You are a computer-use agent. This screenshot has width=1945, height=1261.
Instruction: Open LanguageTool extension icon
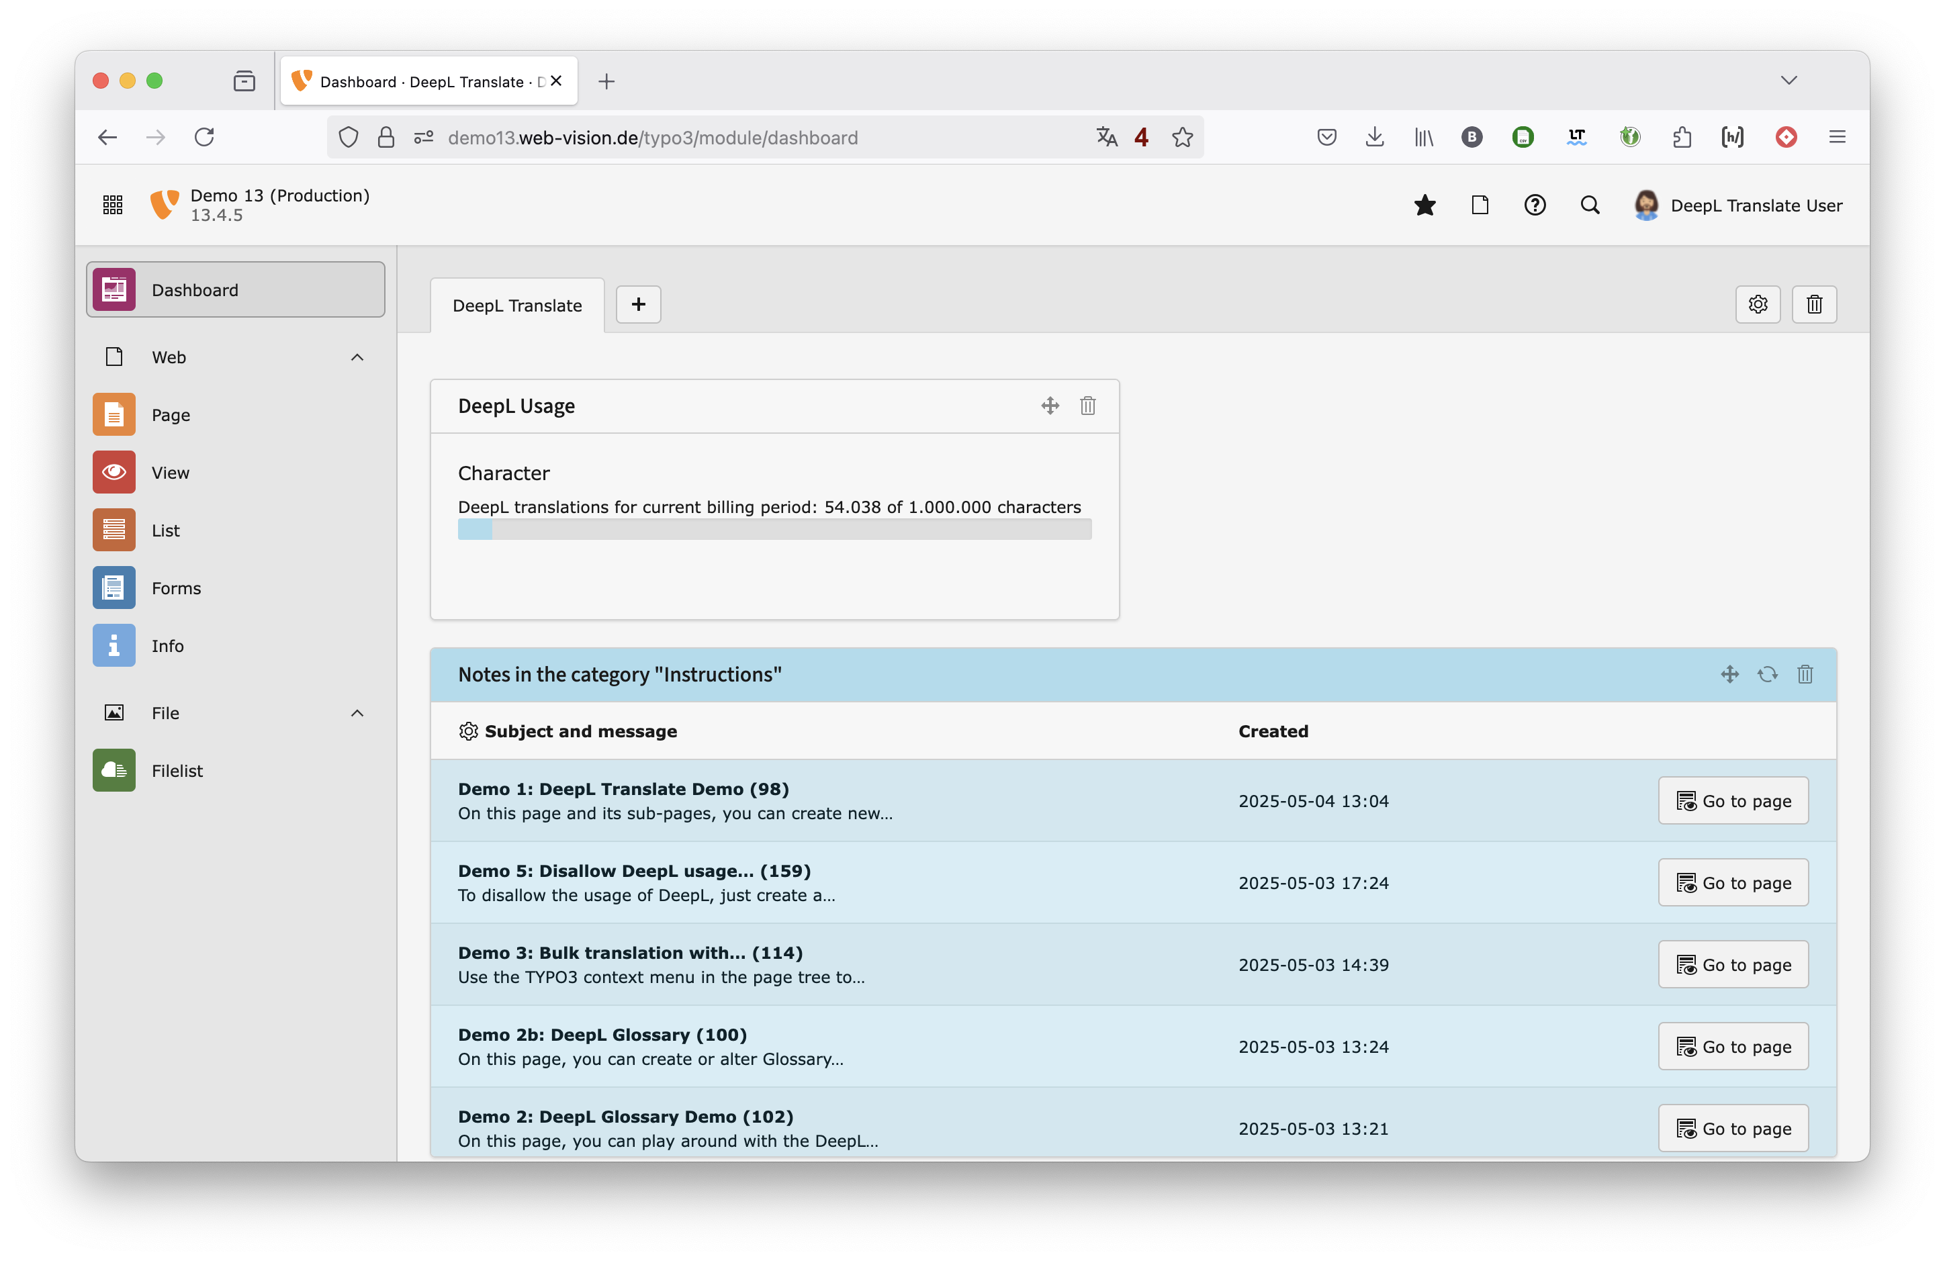[x=1576, y=137]
